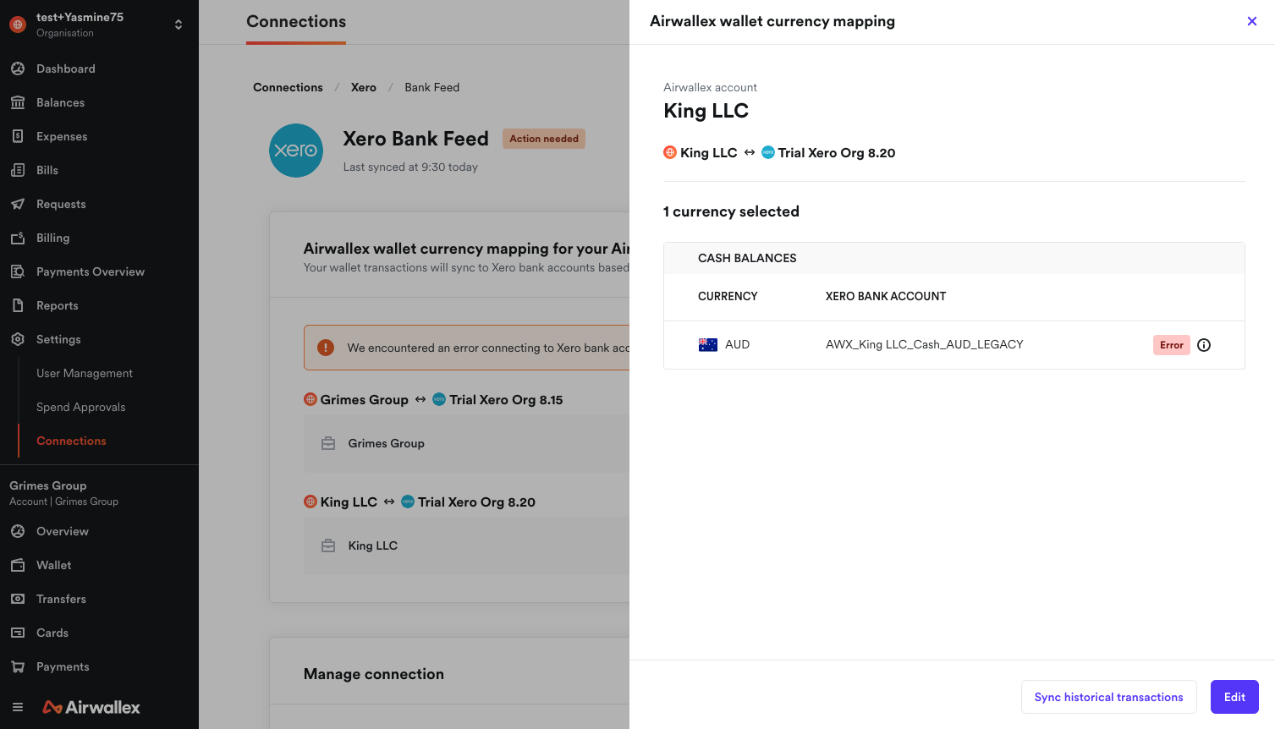1275x729 pixels.
Task: Click the Error status badge
Action: point(1172,345)
